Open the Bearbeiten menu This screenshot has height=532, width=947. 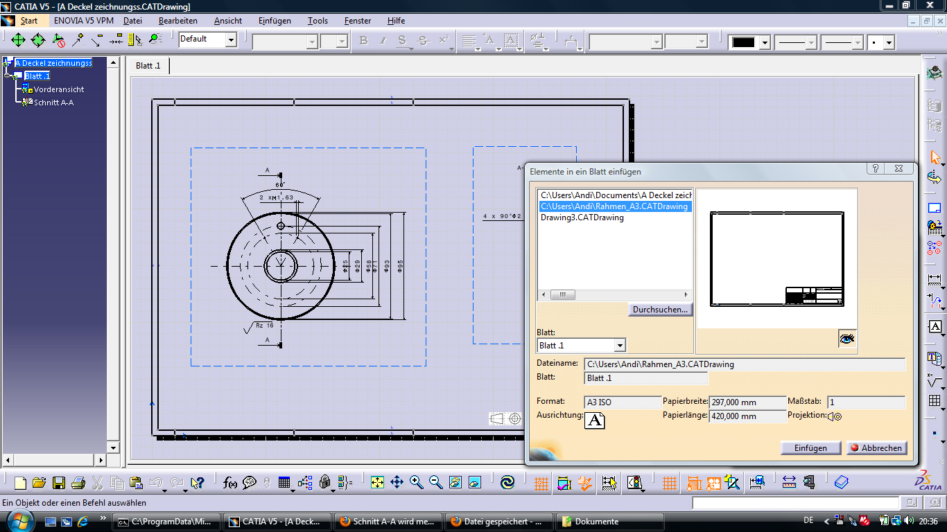(177, 21)
